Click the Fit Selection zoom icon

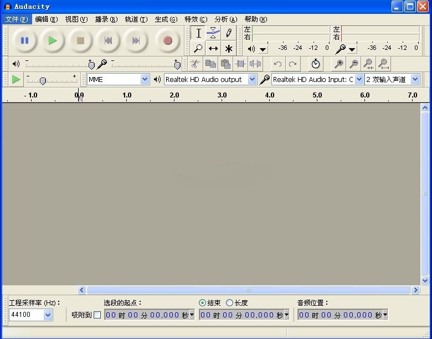[x=368, y=64]
